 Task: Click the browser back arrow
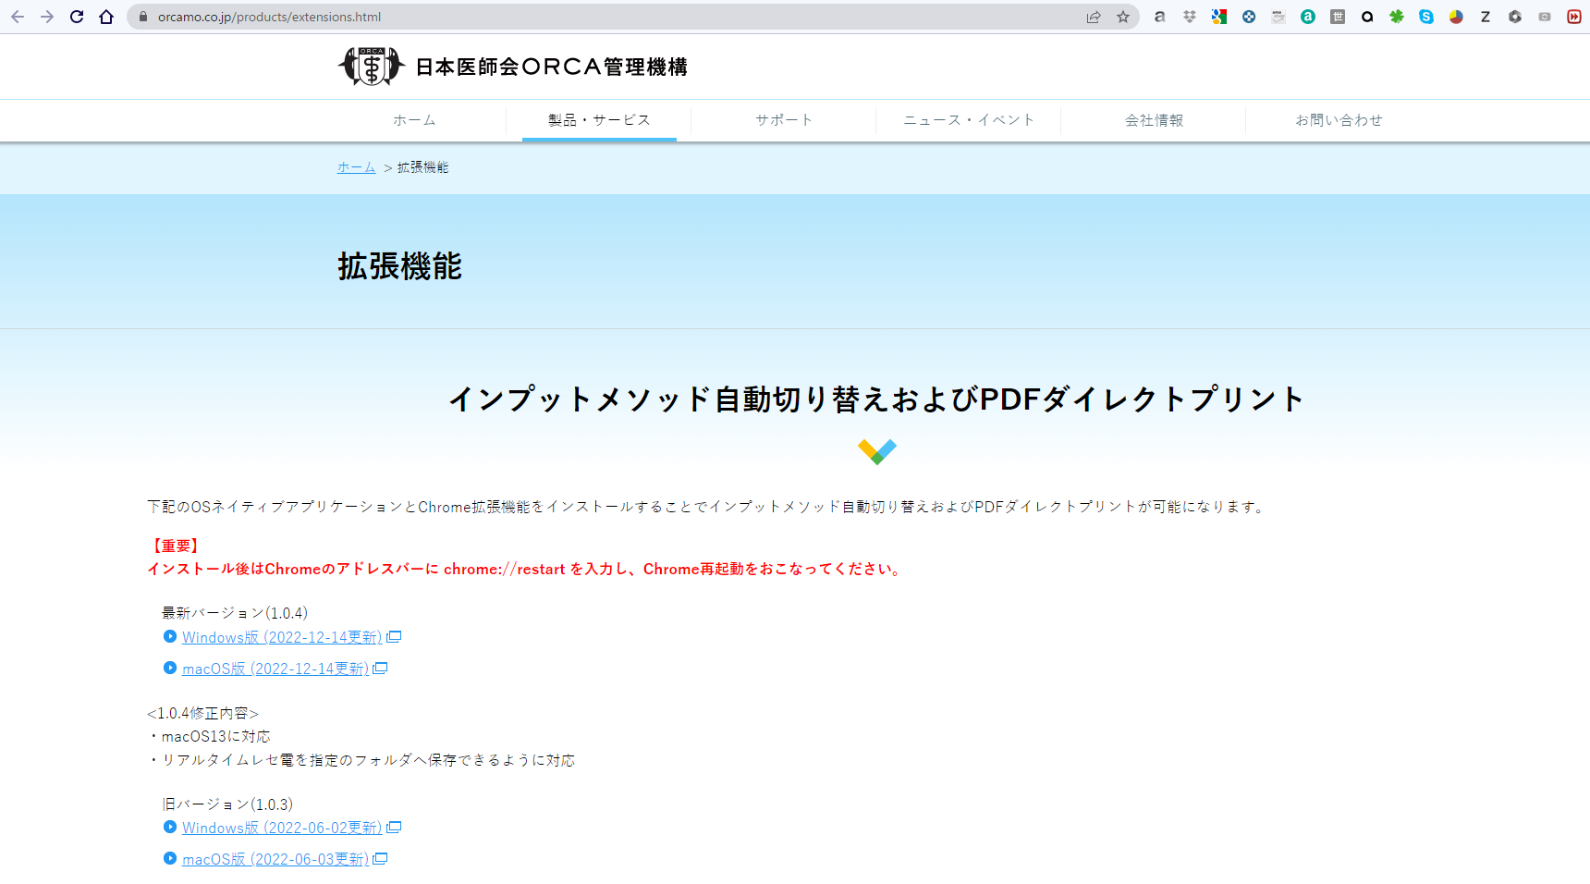18,17
